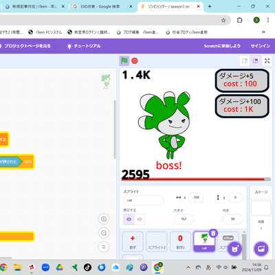Select the stage backdrop thumbnail
The image size is (275, 275).
click(x=261, y=208)
